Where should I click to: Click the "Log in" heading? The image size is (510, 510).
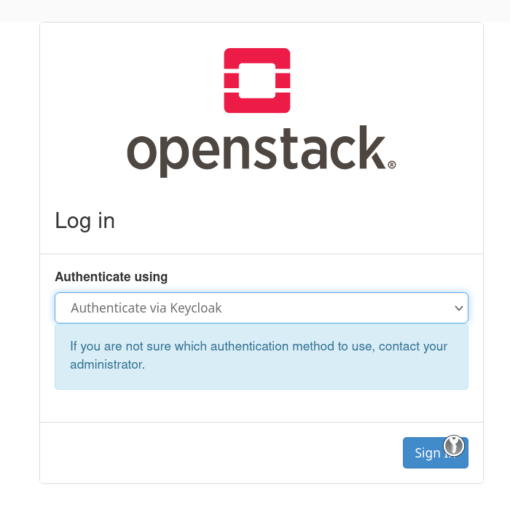[85, 221]
